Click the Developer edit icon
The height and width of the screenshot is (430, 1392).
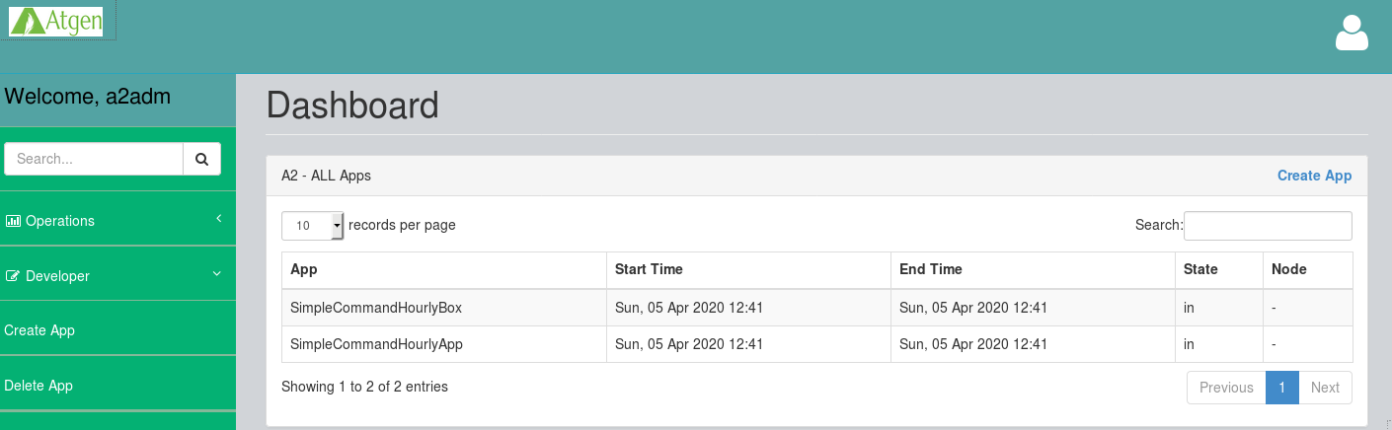[13, 276]
